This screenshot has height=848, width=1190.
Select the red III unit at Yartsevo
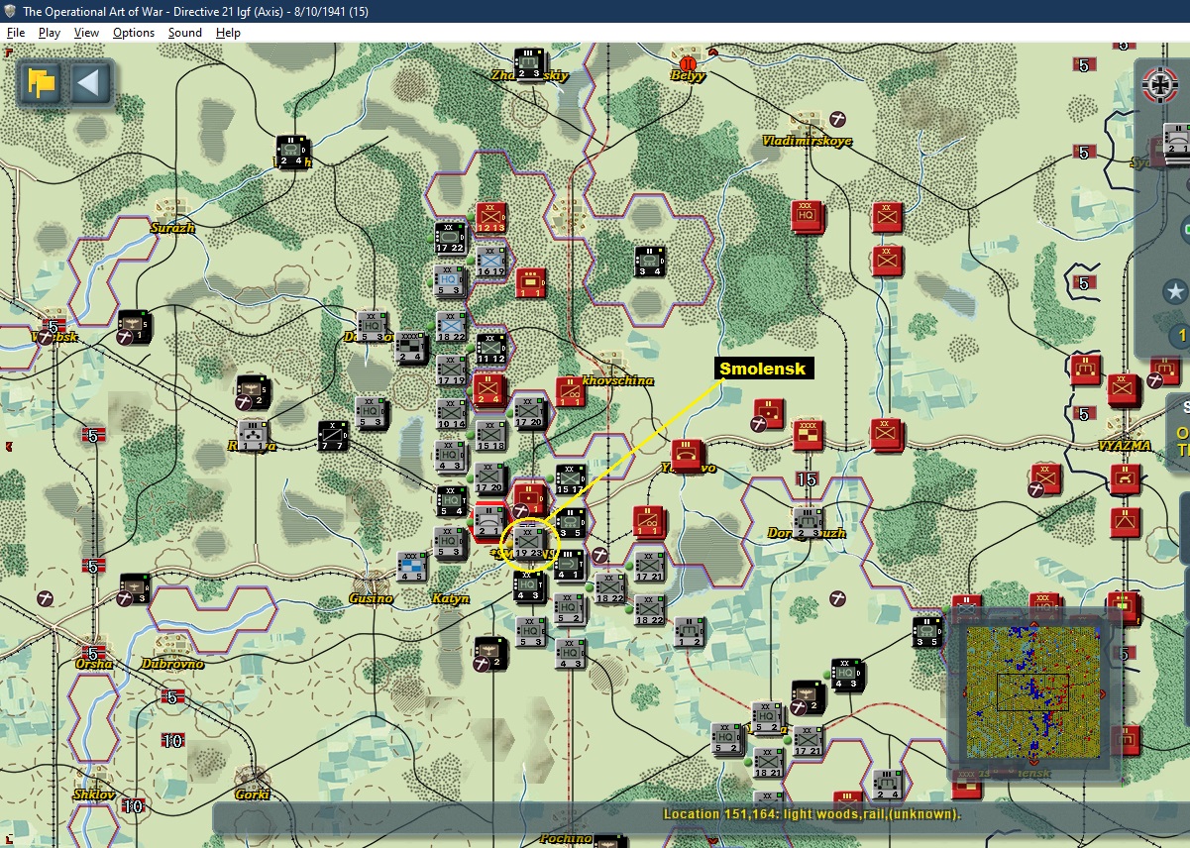point(687,456)
